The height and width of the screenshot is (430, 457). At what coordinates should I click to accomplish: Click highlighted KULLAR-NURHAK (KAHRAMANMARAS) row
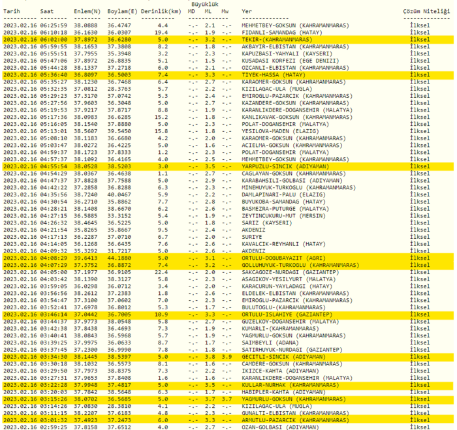point(228,385)
